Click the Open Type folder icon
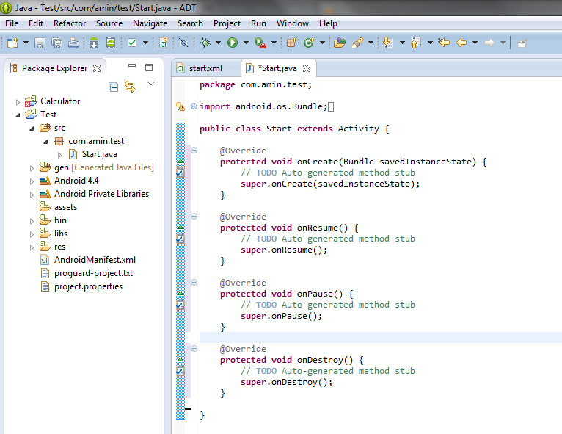The image size is (562, 434). (340, 43)
